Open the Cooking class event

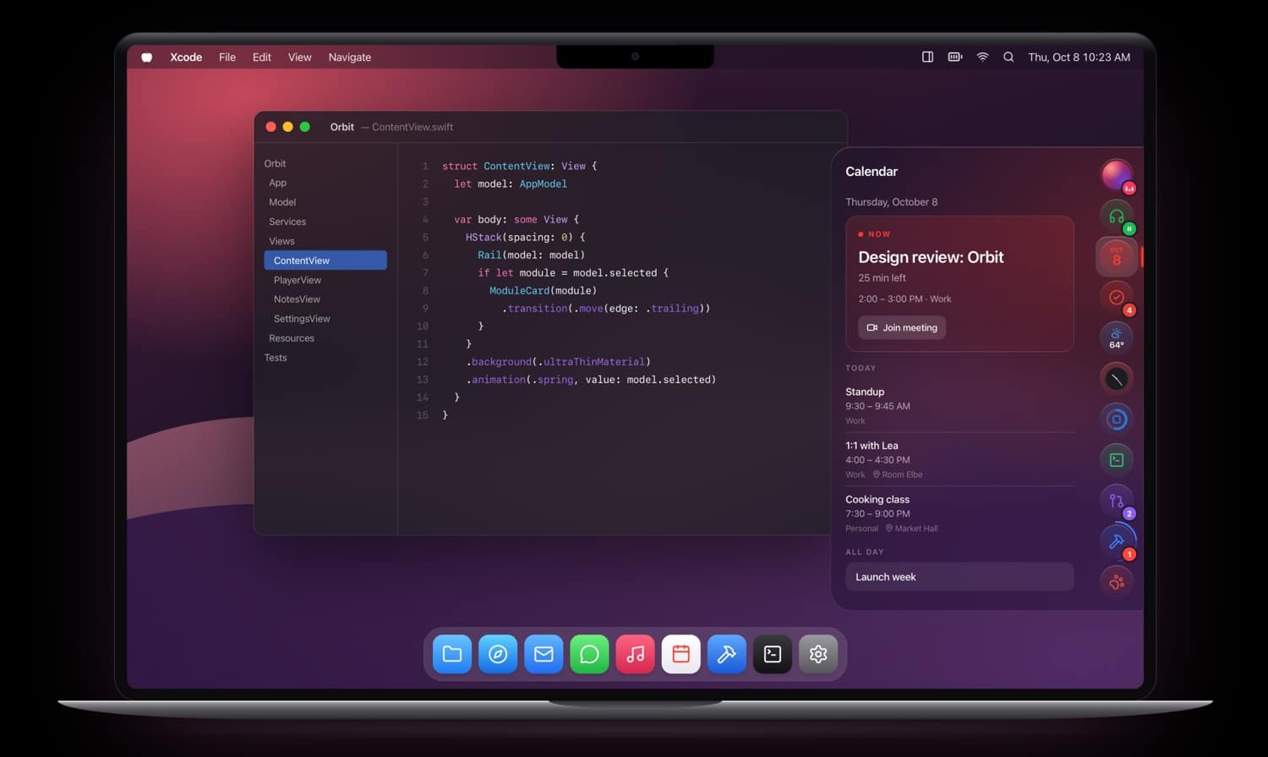959,513
